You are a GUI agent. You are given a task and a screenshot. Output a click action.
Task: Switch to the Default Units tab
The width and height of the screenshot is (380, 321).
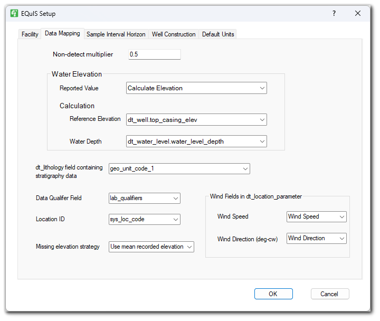(218, 34)
